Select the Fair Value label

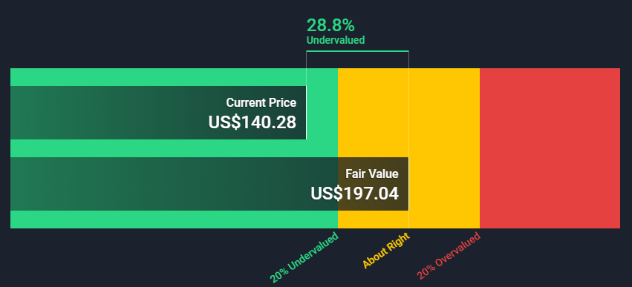pyautogui.click(x=372, y=174)
